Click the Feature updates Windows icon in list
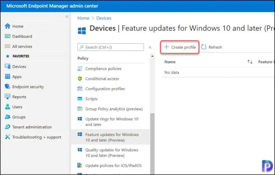 tap(80, 134)
